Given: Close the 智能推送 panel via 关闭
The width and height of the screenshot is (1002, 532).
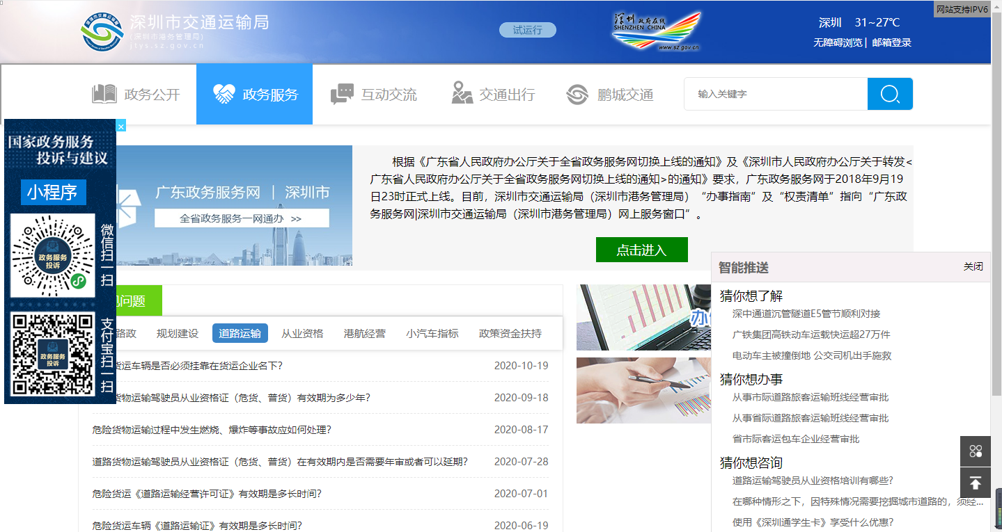Looking at the screenshot, I should (x=973, y=266).
